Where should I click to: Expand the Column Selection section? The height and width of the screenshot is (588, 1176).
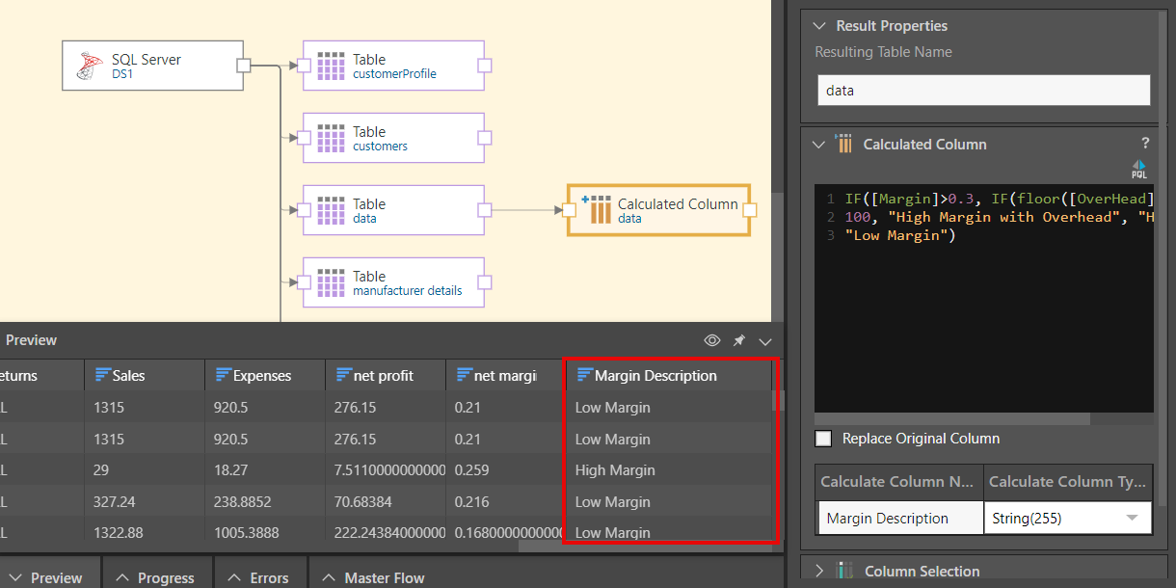819,571
